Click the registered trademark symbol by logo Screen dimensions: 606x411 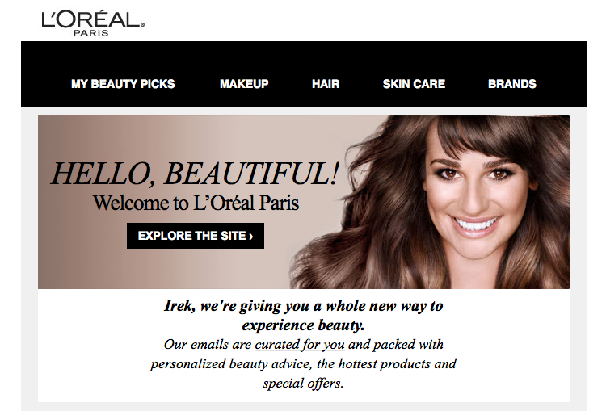point(142,25)
